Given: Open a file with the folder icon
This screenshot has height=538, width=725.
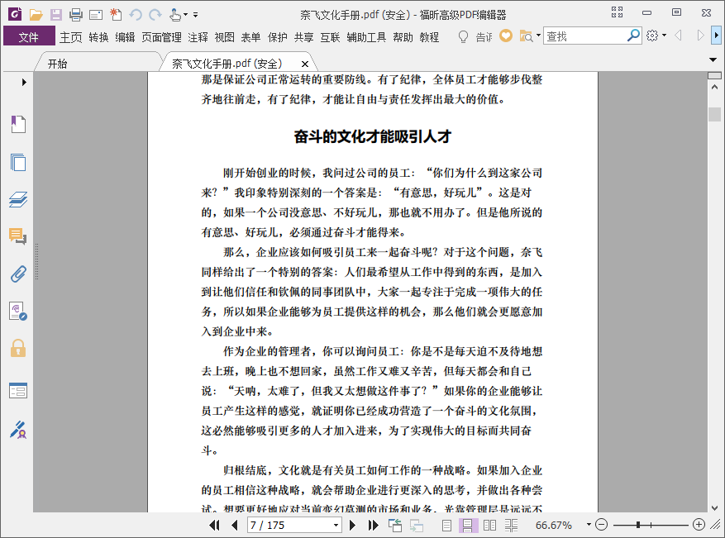Looking at the screenshot, I should point(36,15).
